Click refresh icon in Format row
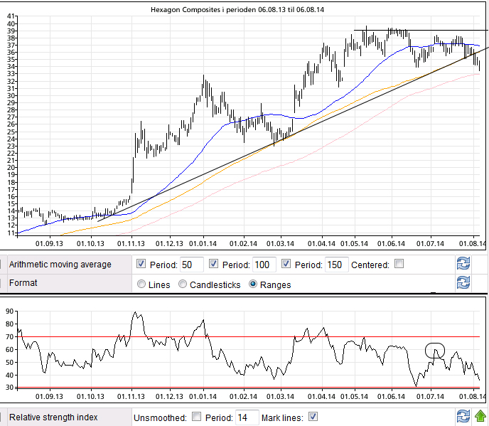Image resolution: width=489 pixels, height=426 pixels. [463, 283]
